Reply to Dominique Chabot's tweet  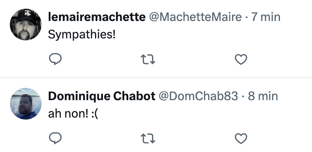55,138
